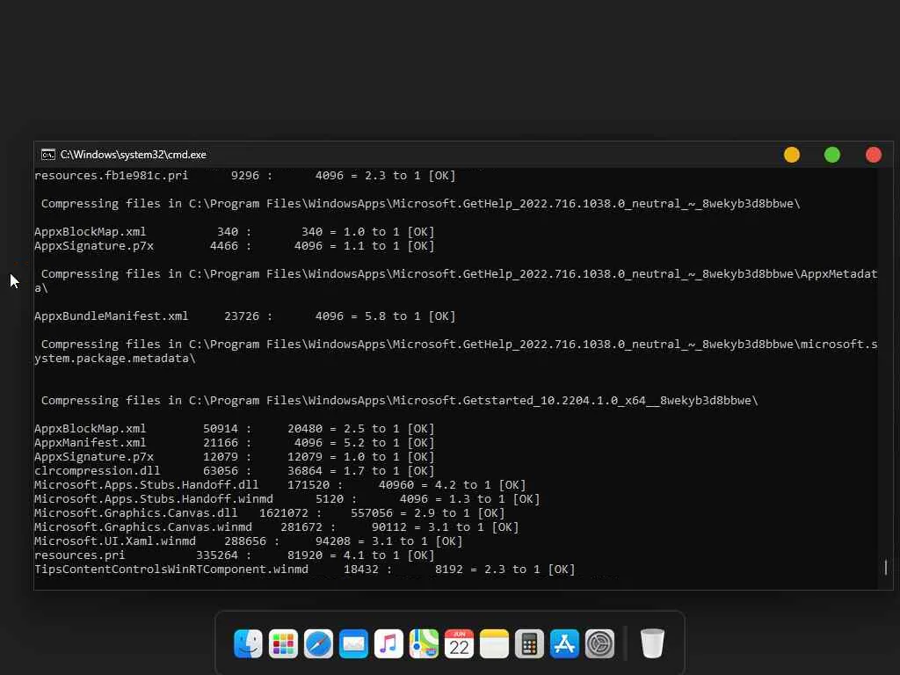Click the system.package.metadata\ wrapped line
Viewport: 900px width, 675px height.
[115, 359]
